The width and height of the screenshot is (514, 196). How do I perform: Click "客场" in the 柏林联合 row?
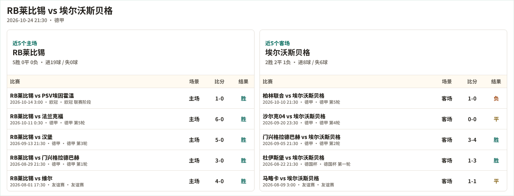tap(447, 98)
